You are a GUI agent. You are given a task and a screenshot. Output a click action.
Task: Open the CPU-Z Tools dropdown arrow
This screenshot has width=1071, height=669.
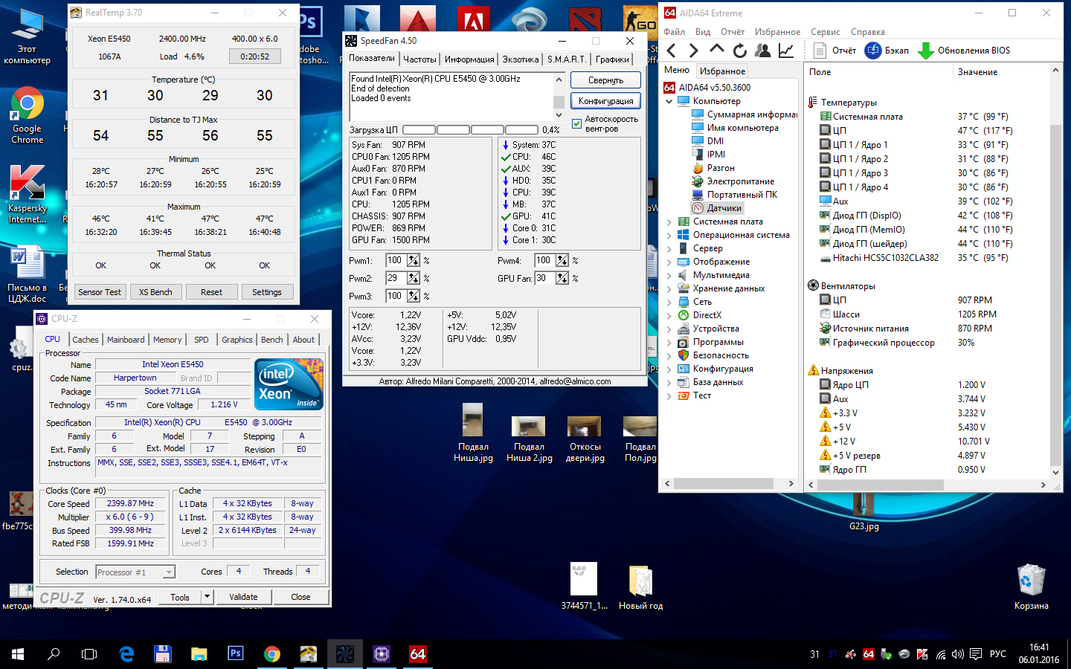click(x=208, y=597)
